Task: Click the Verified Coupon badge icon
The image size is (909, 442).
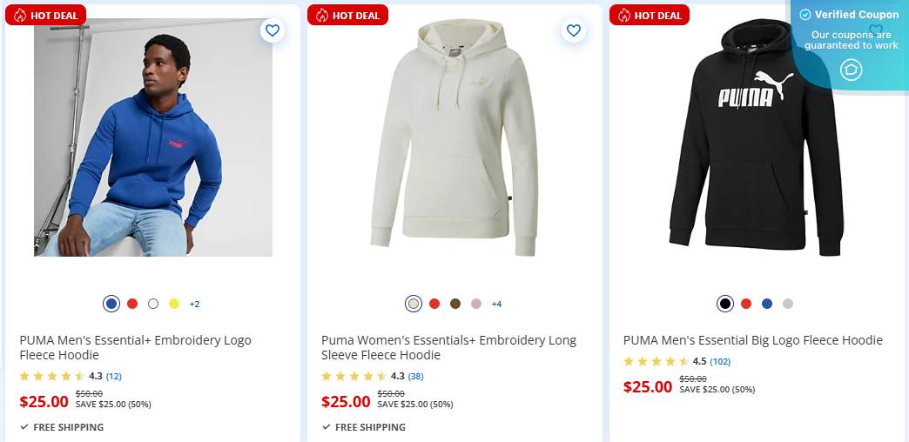Action: click(x=805, y=15)
